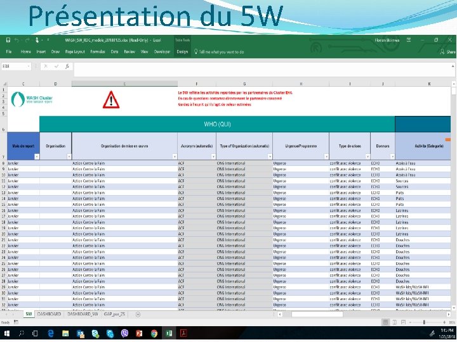Open the Urgence/Programme filter dropdown
457x342 pixels.
(x=326, y=157)
